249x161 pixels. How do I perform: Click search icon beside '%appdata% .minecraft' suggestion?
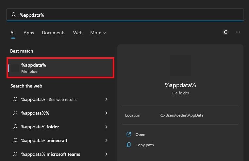tap(14, 140)
